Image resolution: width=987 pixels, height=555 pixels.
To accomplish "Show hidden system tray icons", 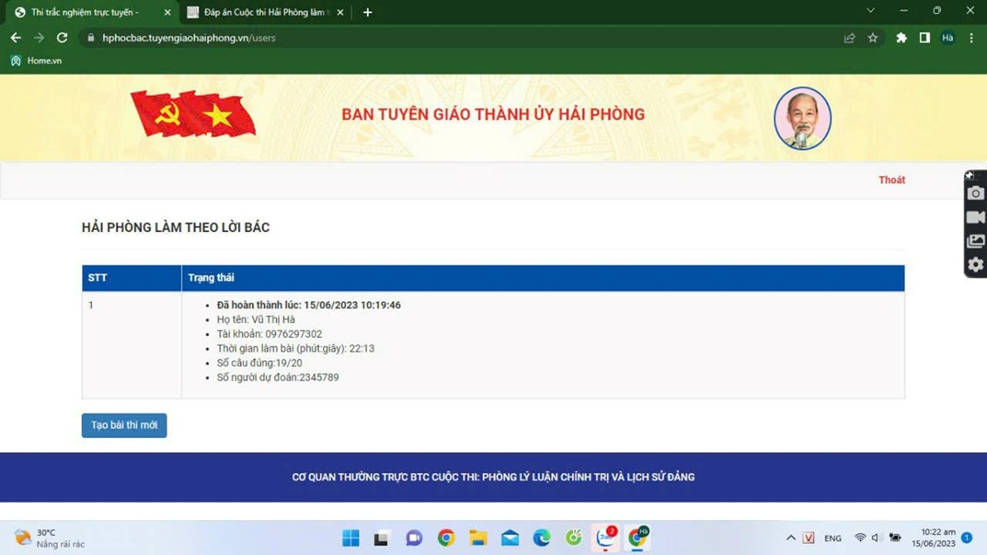I will [790, 538].
